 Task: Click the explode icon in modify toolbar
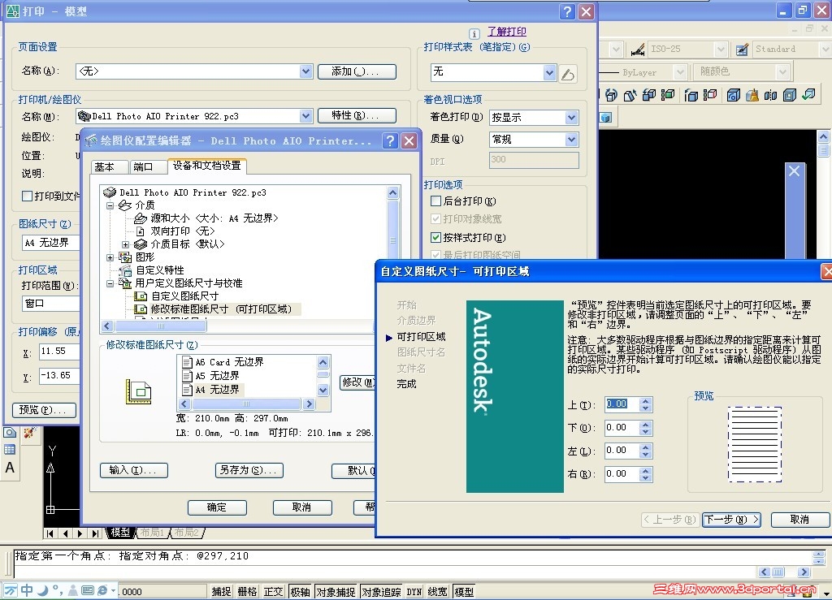(29, 433)
